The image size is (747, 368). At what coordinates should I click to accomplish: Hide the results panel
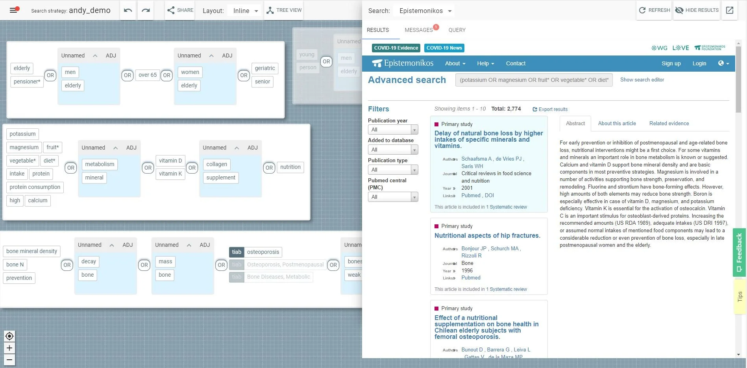pyautogui.click(x=697, y=10)
